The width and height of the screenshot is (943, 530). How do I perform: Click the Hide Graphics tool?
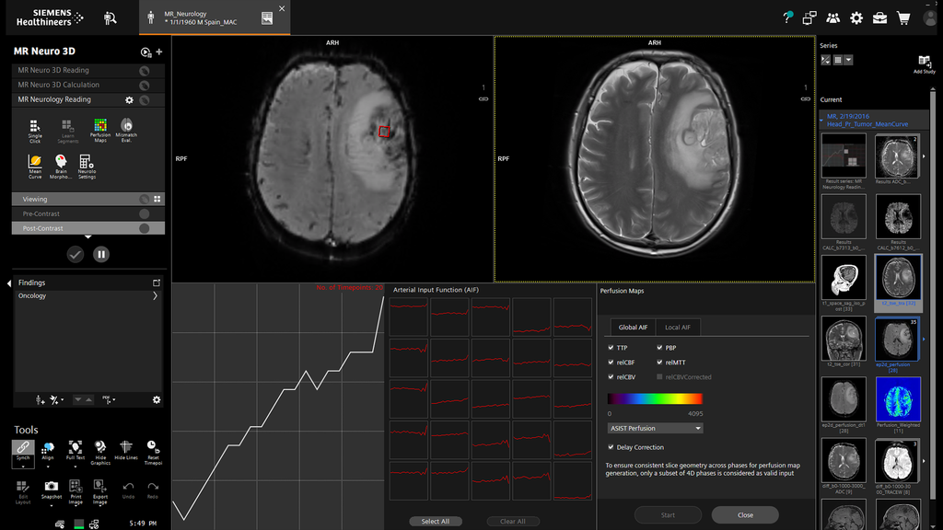(x=100, y=447)
